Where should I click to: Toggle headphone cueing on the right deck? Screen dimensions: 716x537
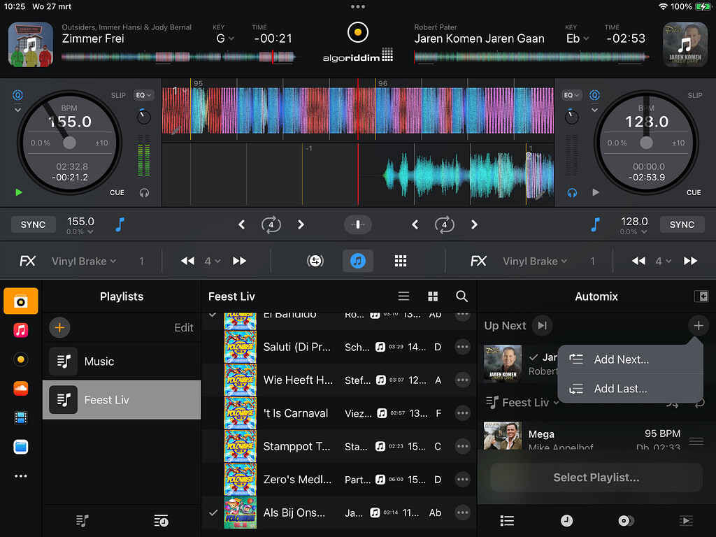click(573, 192)
